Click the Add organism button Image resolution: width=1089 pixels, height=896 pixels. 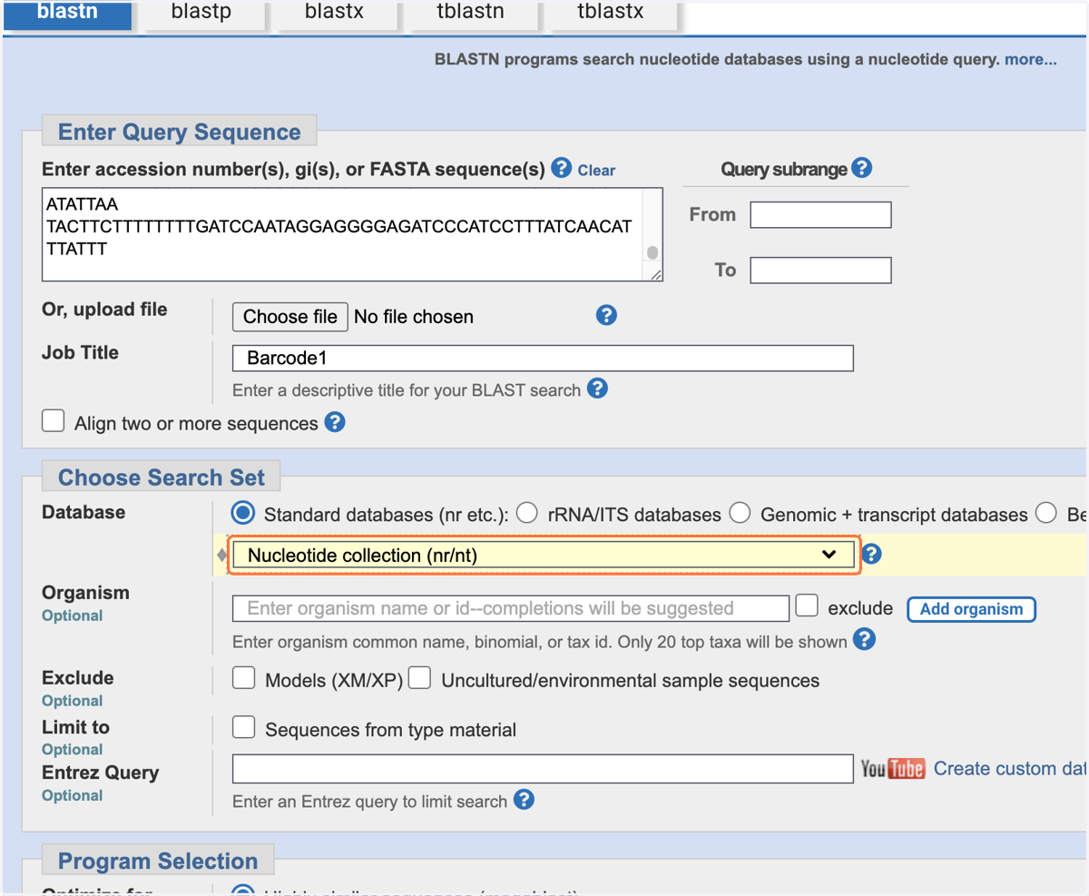[x=971, y=609]
